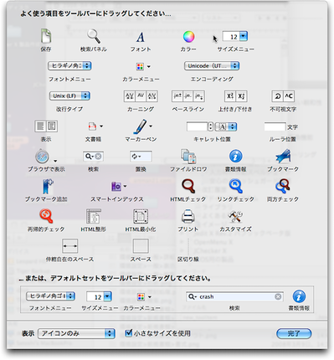Click the 書類情報 info icon in the items grid
The width and height of the screenshot is (334, 360).
click(x=236, y=157)
